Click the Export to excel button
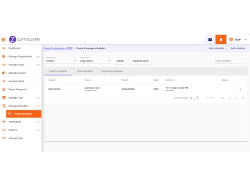This screenshot has width=250, height=187. (x=140, y=61)
